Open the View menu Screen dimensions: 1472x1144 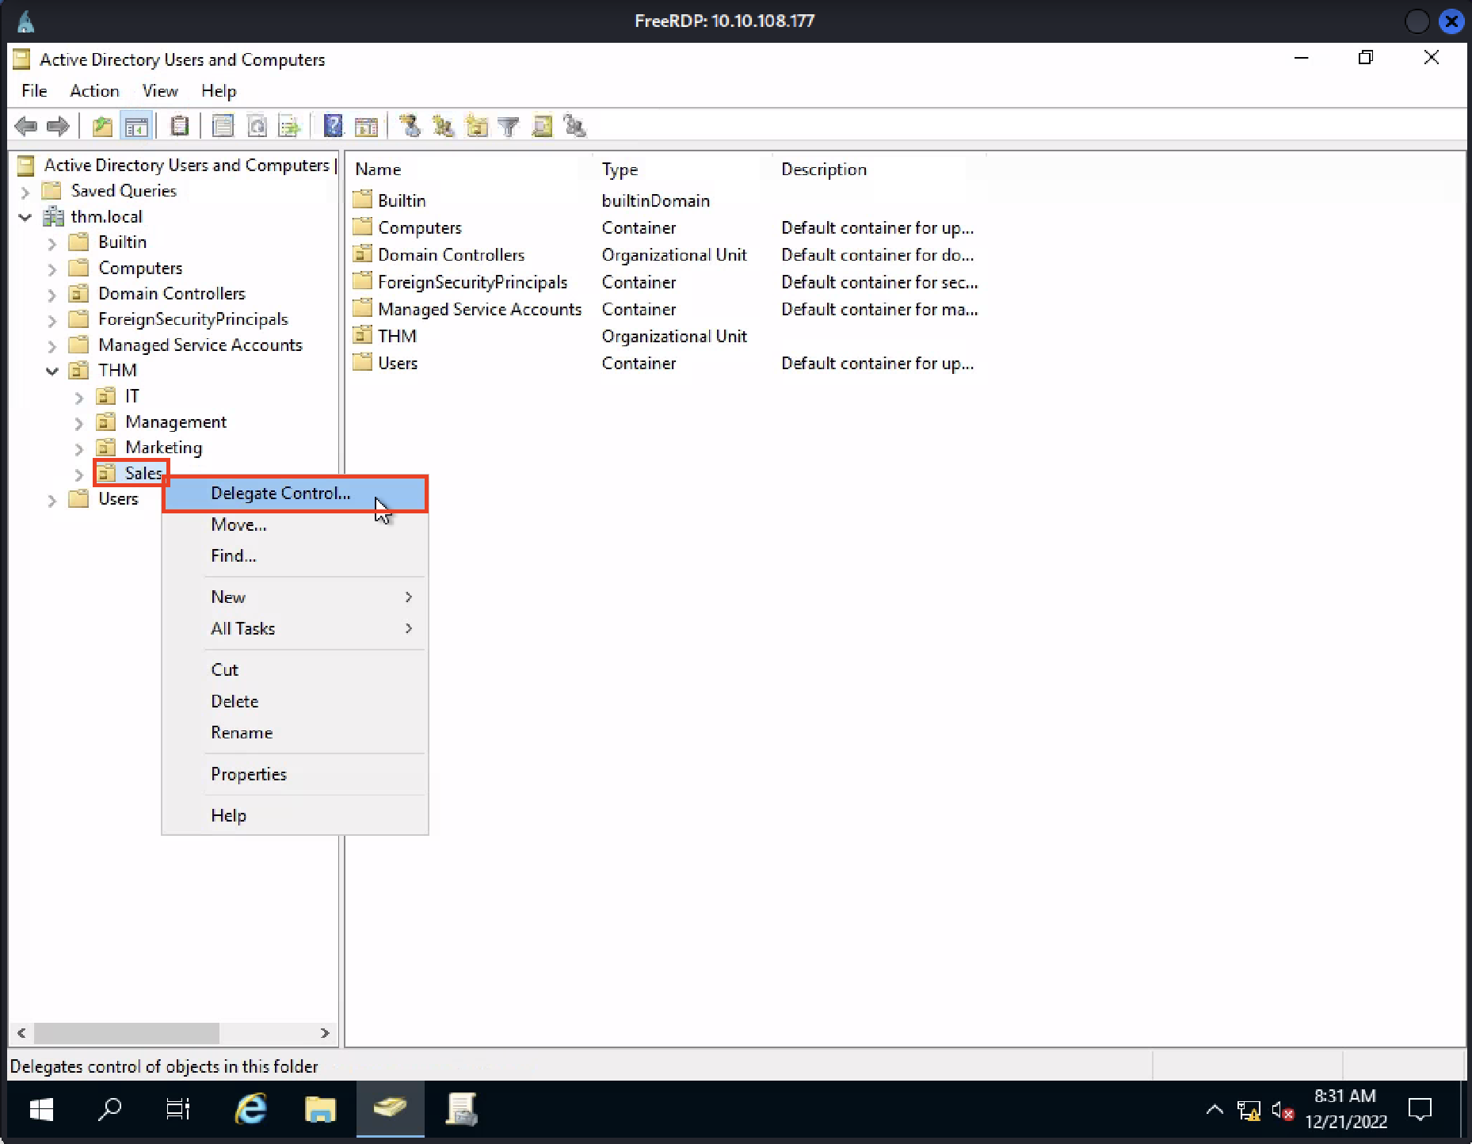(x=160, y=91)
